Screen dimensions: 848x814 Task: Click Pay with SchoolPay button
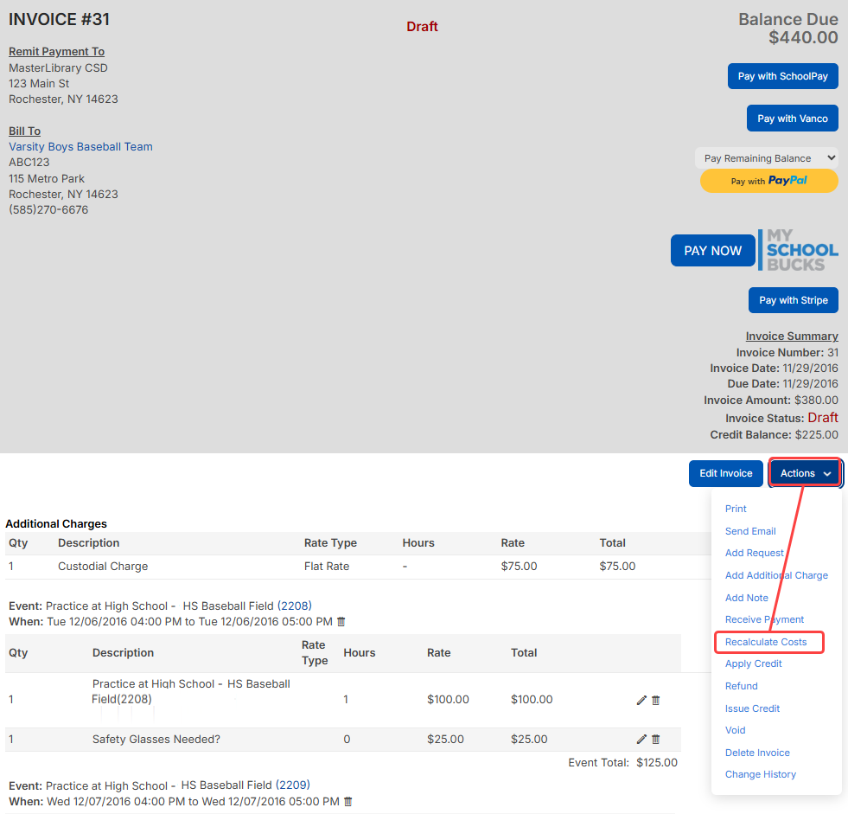click(x=782, y=76)
